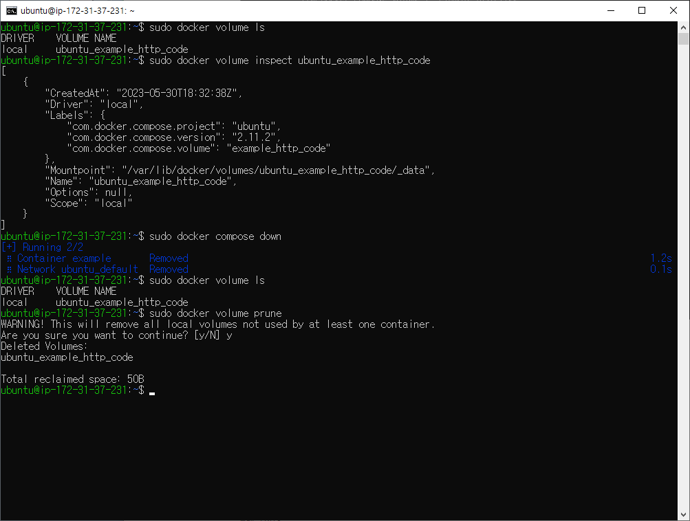Click the deleted volume name under Deleted Volumes
This screenshot has height=521, width=690.
click(67, 357)
